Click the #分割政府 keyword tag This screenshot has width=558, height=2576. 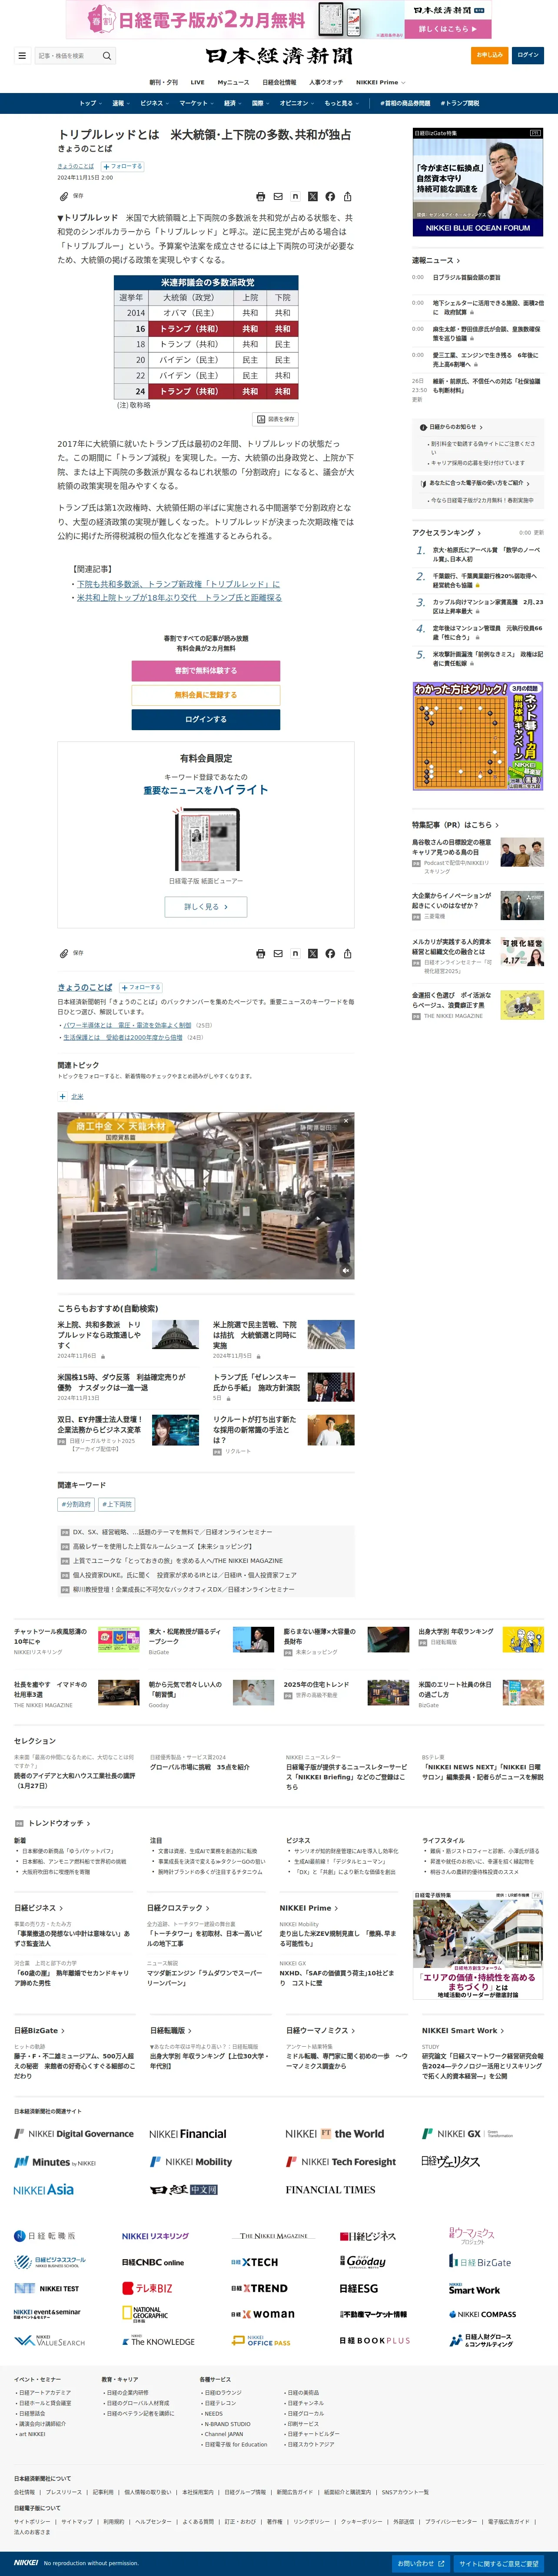tap(76, 1504)
